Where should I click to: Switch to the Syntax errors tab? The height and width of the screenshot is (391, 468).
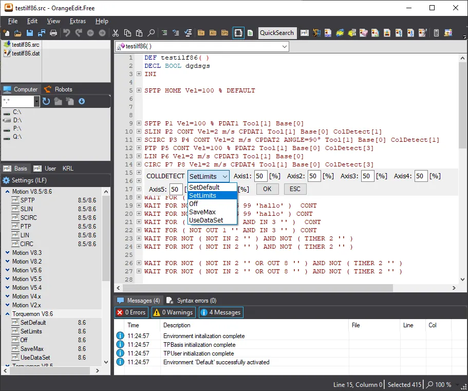(x=191, y=301)
